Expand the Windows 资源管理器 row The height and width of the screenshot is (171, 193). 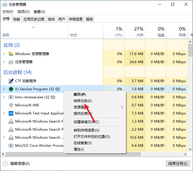(4, 54)
